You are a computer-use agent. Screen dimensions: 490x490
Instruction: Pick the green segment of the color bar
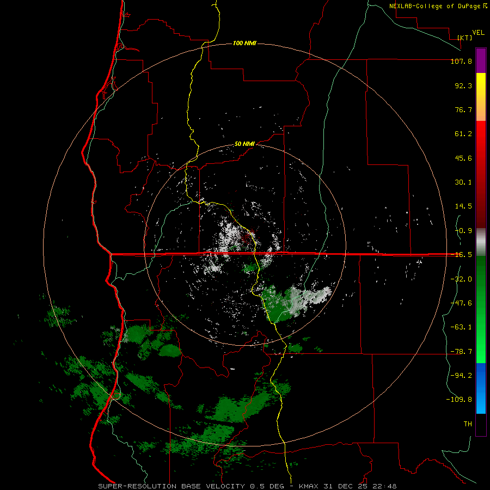click(481, 309)
